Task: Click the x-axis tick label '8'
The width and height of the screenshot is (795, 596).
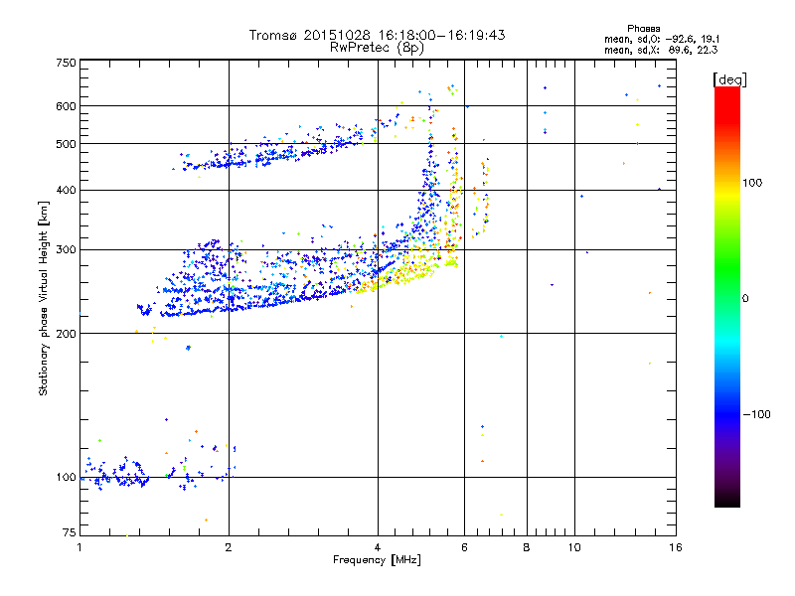Action: (527, 547)
